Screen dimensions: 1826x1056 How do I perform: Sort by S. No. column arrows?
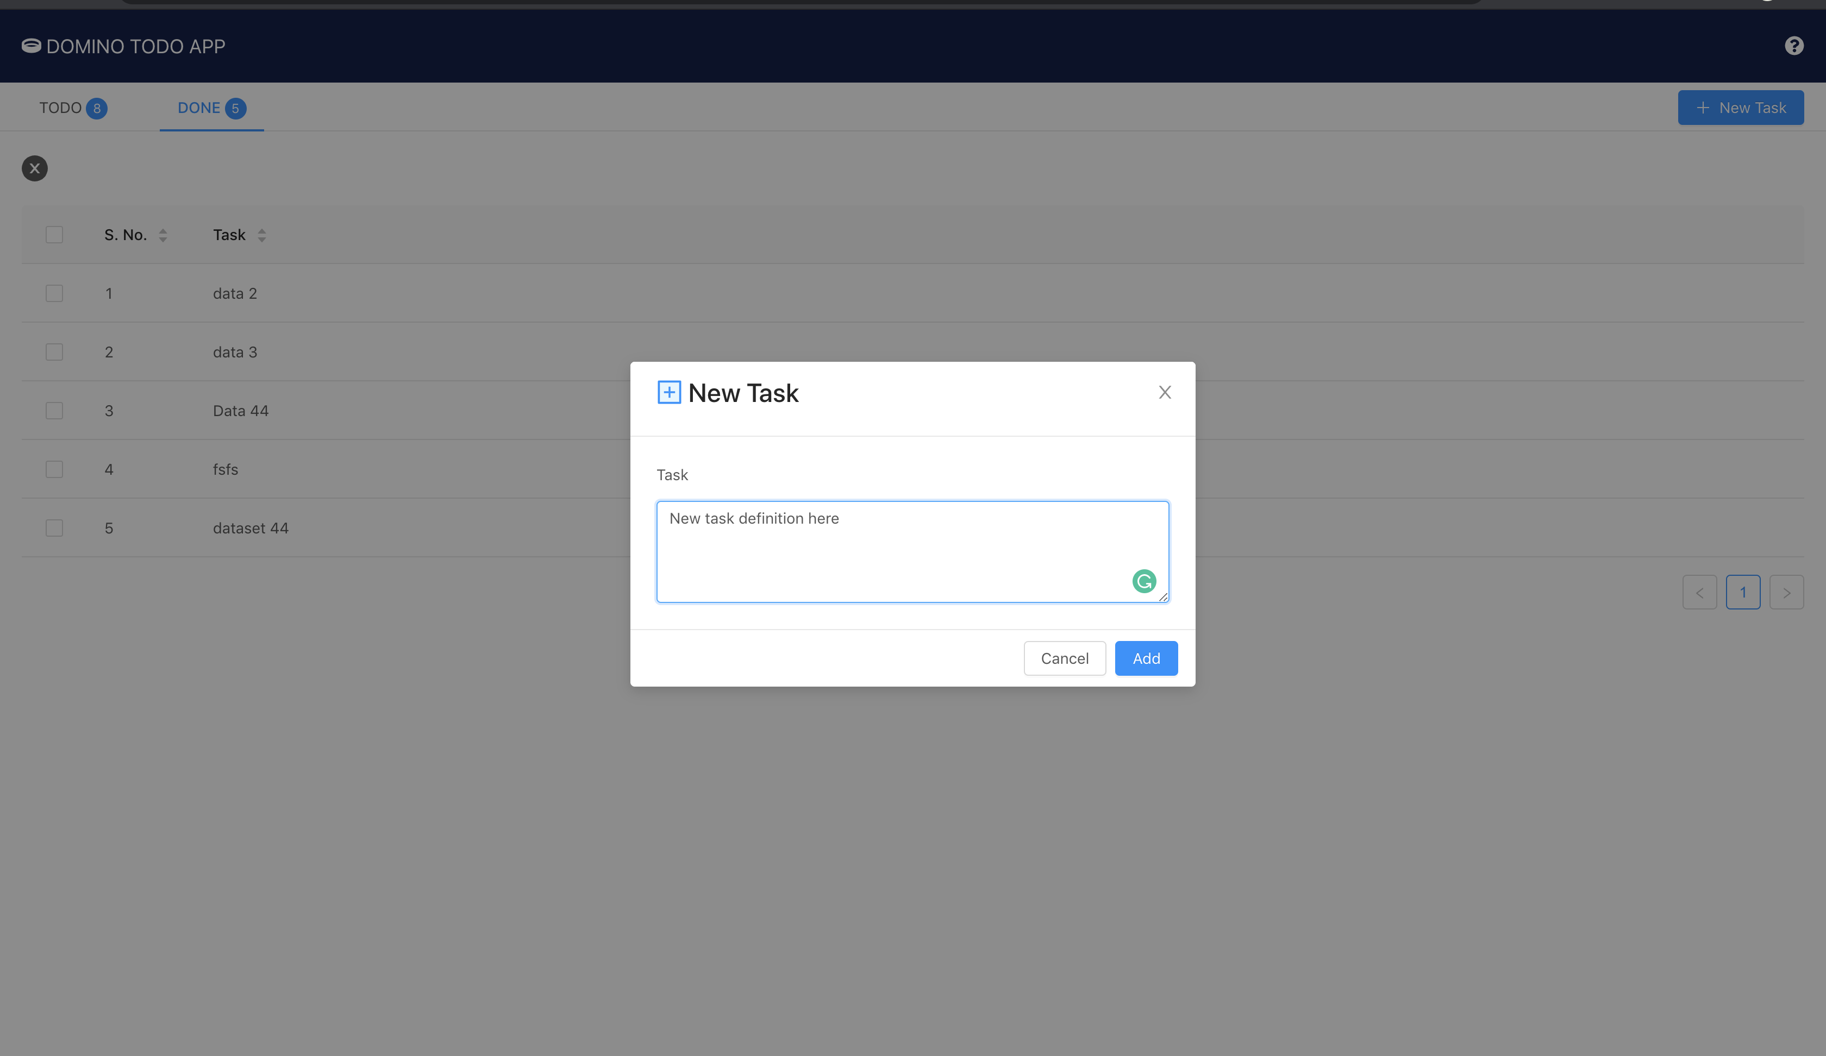163,235
